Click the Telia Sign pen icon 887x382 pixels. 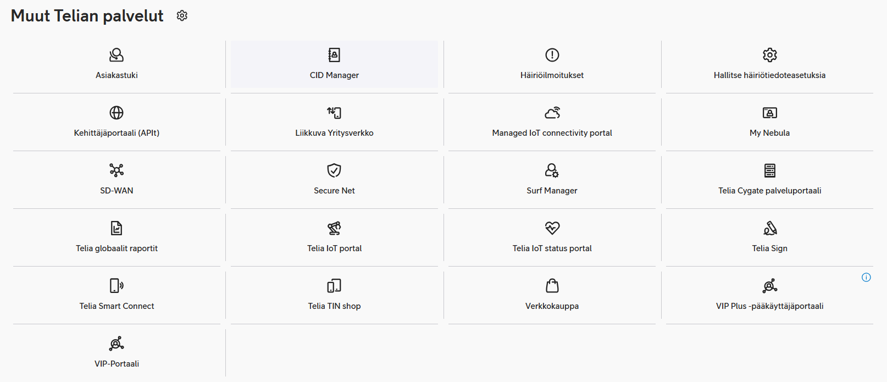pos(769,228)
